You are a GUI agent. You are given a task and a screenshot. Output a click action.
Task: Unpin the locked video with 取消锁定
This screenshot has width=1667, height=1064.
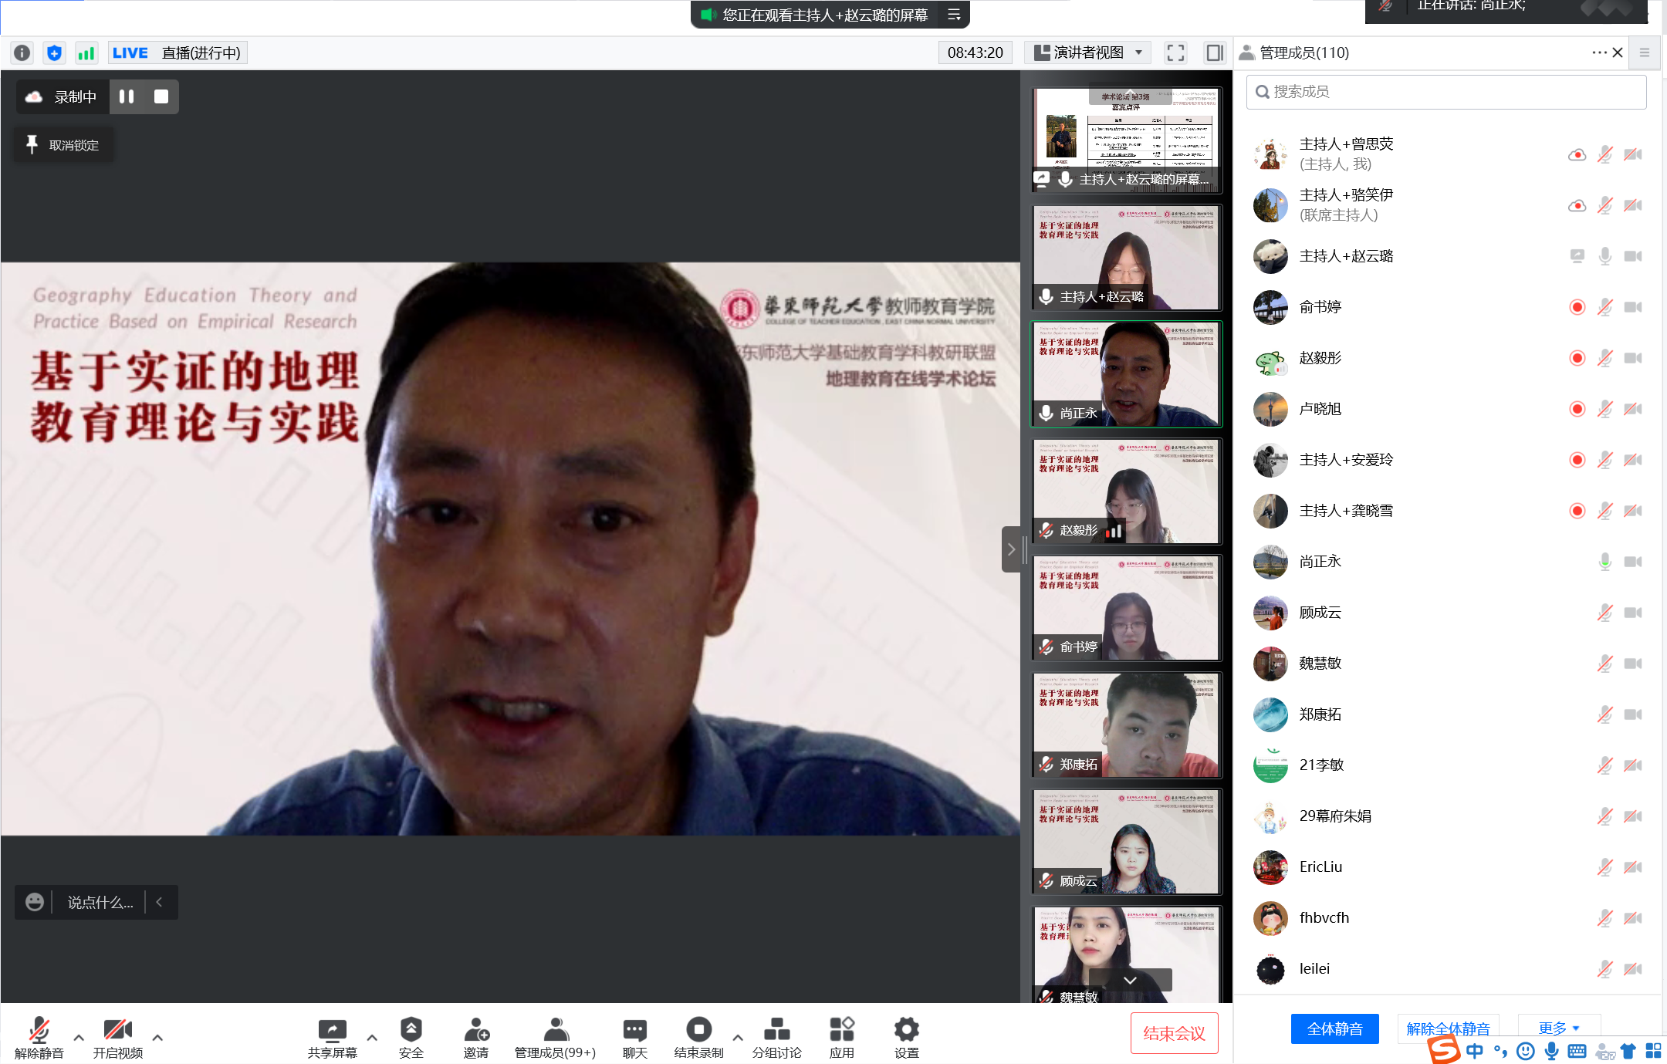click(x=63, y=145)
